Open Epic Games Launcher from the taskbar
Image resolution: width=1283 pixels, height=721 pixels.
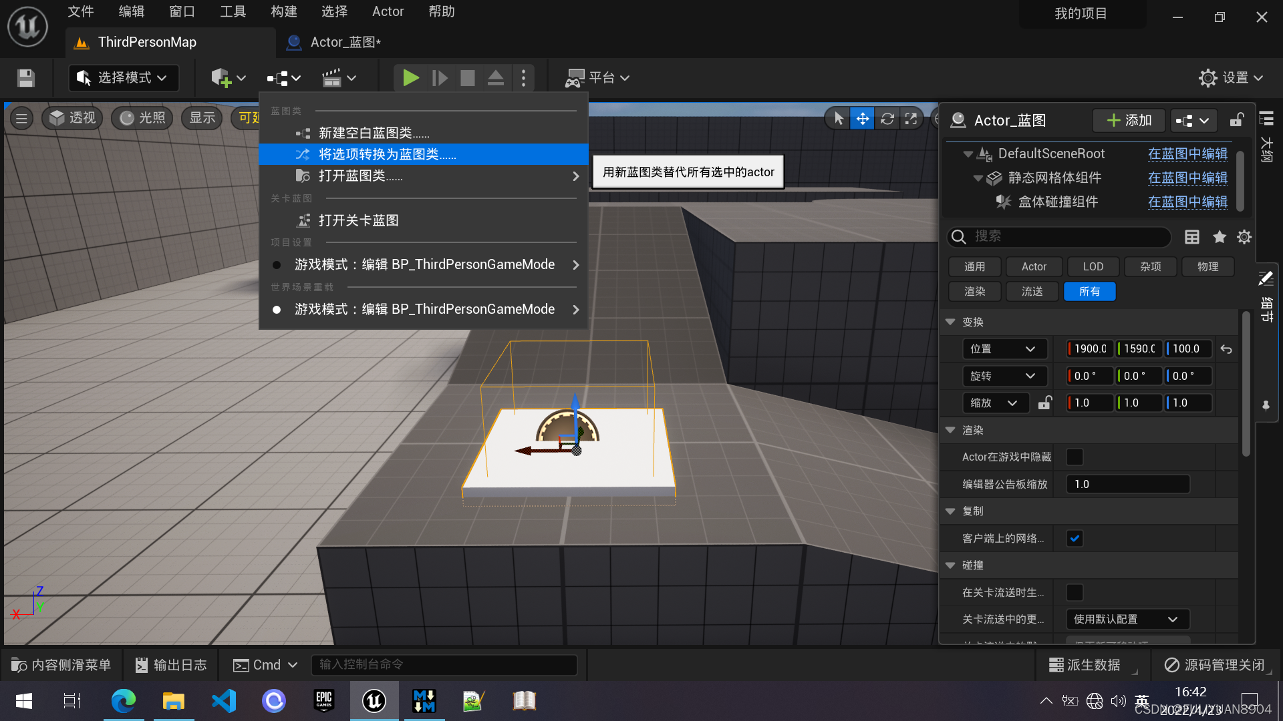click(x=324, y=700)
